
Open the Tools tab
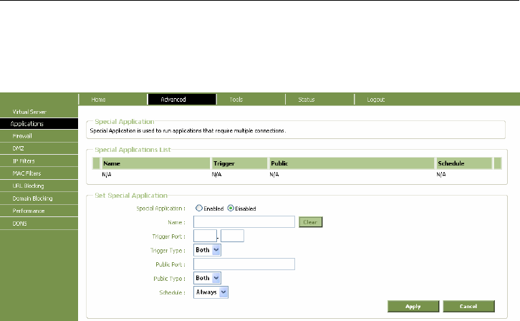click(x=236, y=100)
